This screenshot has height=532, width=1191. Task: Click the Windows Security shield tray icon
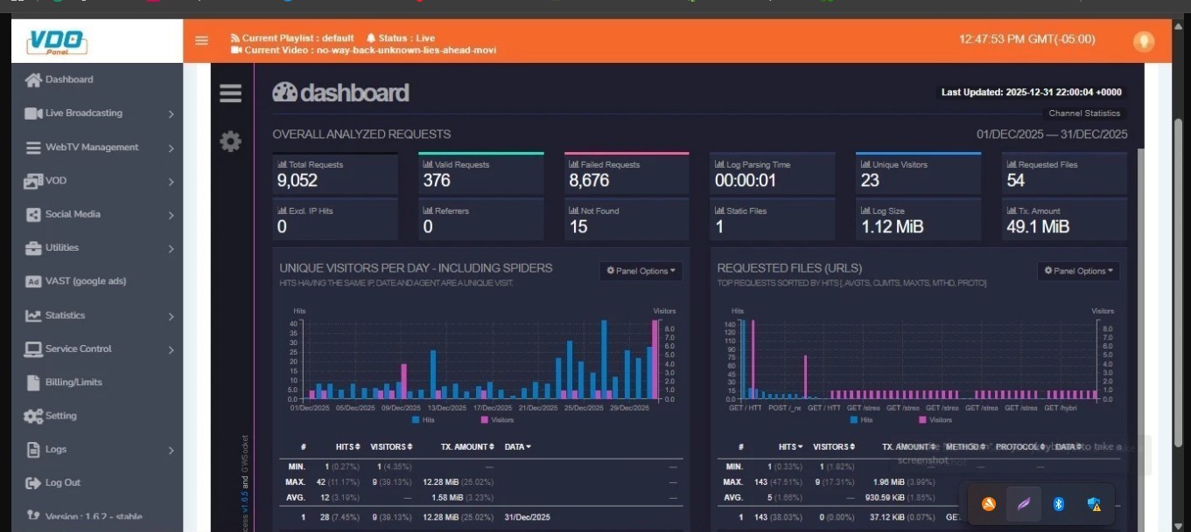pos(1094,504)
